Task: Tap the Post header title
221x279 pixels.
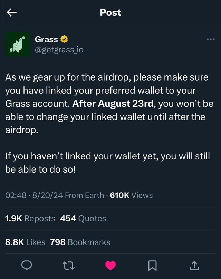Action: point(110,13)
